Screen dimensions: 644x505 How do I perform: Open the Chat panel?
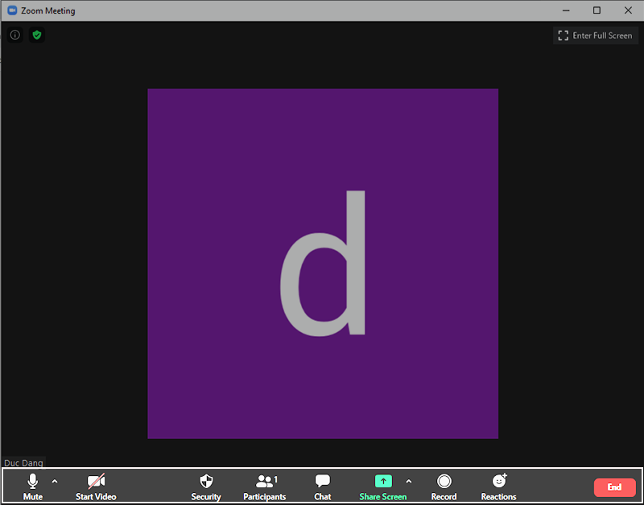tap(323, 486)
